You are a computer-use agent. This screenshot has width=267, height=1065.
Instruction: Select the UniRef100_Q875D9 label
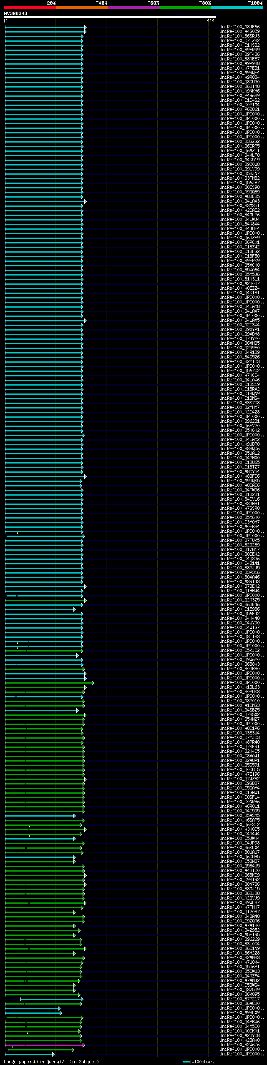tap(239, 990)
